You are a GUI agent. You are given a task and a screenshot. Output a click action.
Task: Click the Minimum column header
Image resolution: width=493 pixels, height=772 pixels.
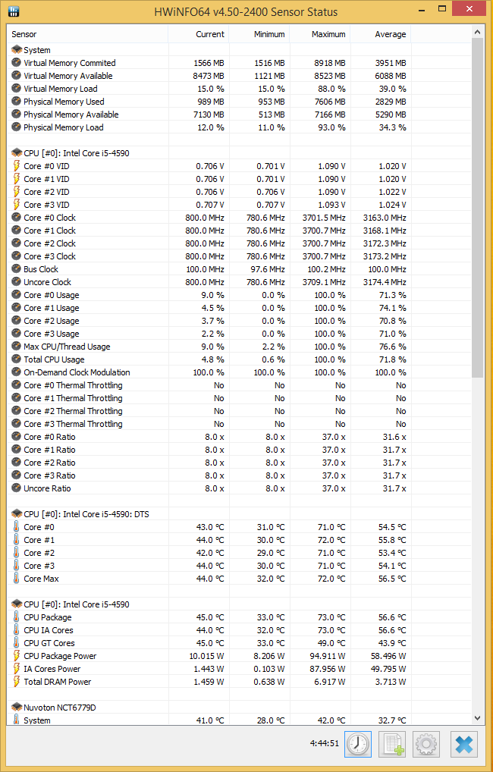click(259, 34)
